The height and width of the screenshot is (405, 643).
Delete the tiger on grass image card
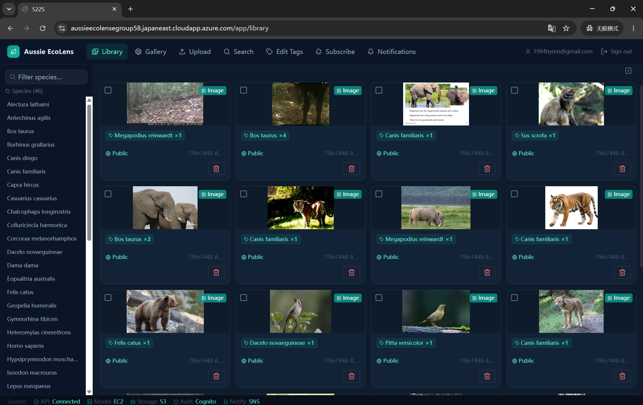(352, 272)
